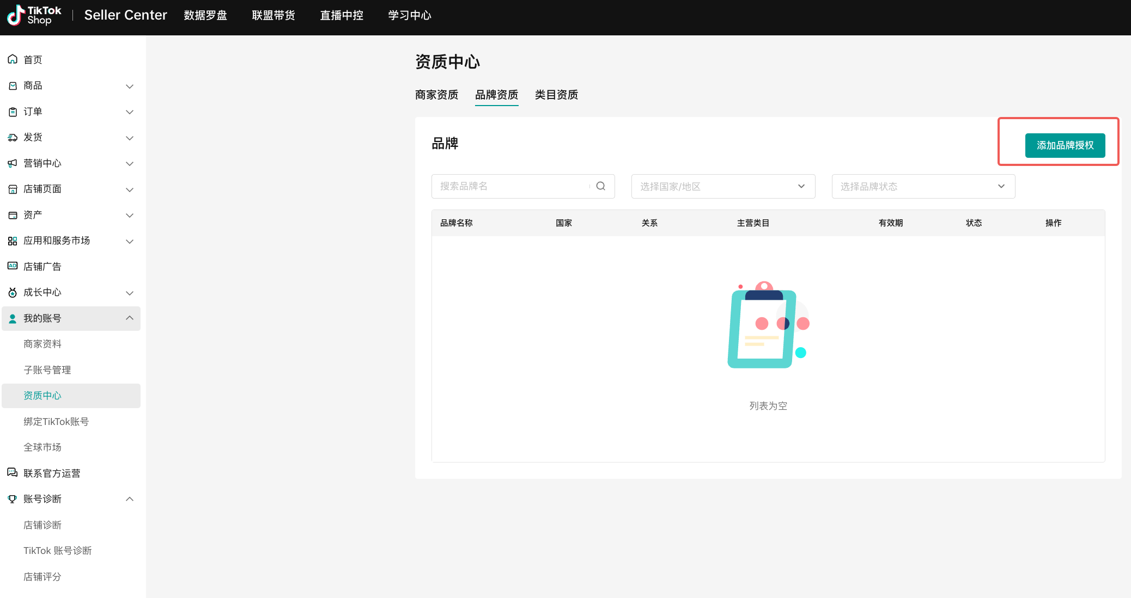Screen dimensions: 1131x598
Task: Click the shopping bag icon beside 商品
Action: point(13,85)
